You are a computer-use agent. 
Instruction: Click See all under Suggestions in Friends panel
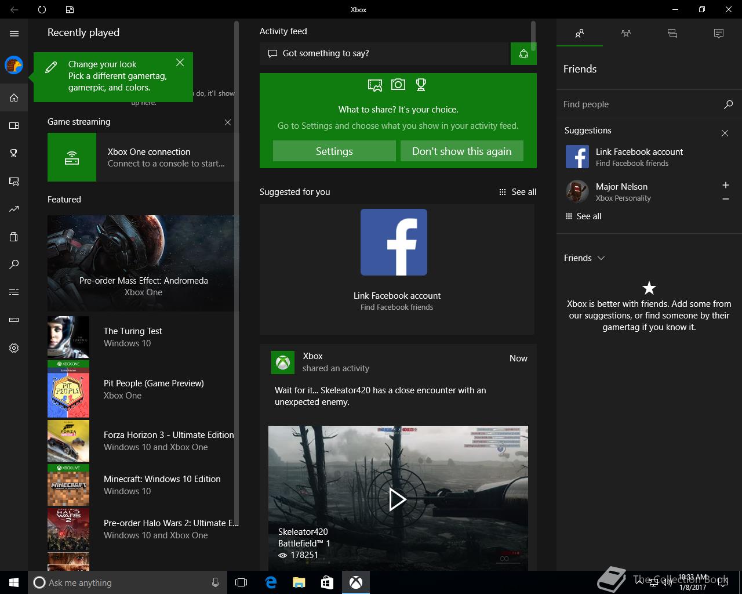[x=583, y=216]
